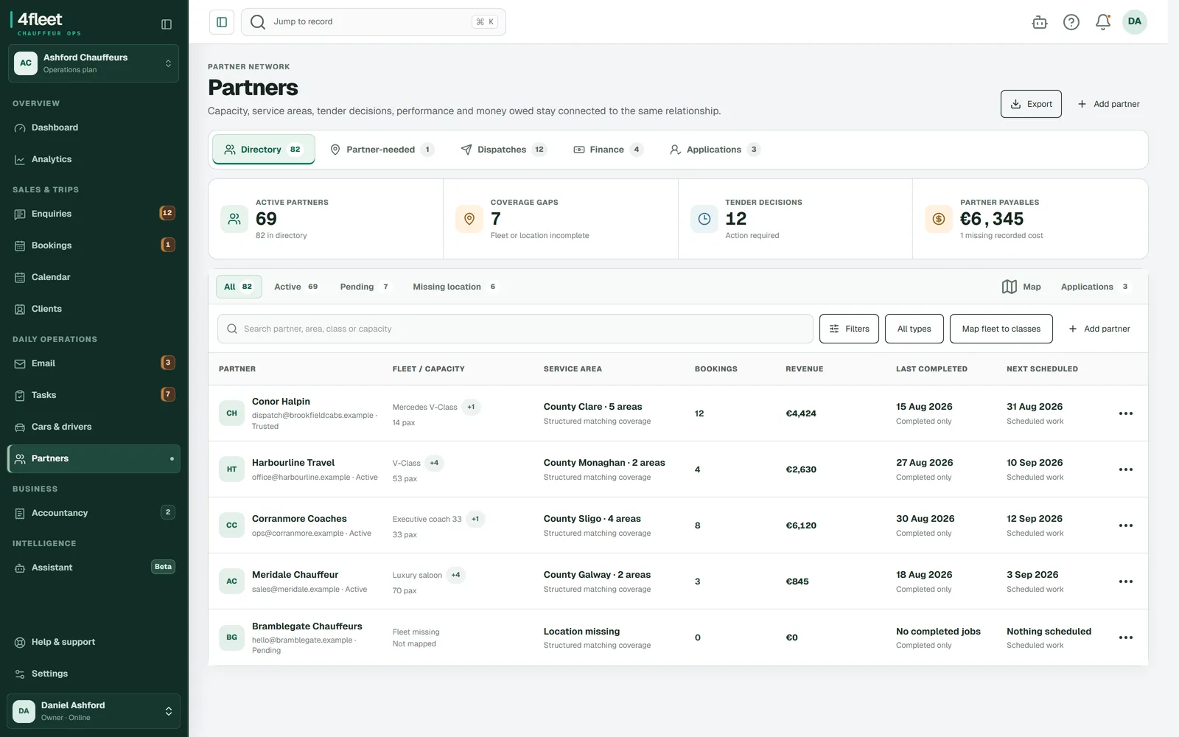Open Cars & drivers in the sidebar

coord(94,427)
